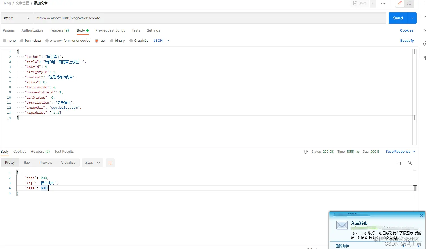Screen dimensions: 426x249
Task: Open the Params tab
Action: tap(9, 30)
